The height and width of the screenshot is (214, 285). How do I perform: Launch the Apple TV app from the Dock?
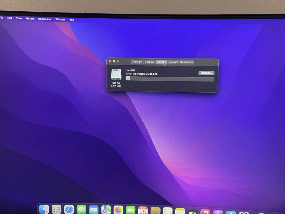(x=193, y=212)
